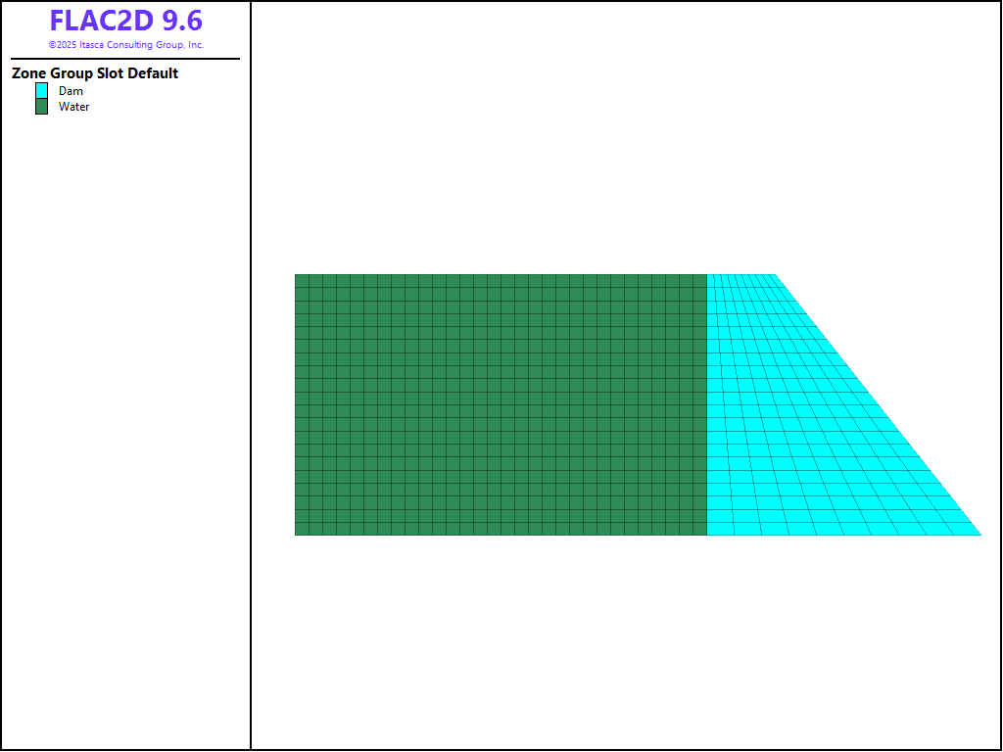Click the midpoint of the dam's sloped face
Viewport: 1003px width, 752px height.
coord(878,404)
